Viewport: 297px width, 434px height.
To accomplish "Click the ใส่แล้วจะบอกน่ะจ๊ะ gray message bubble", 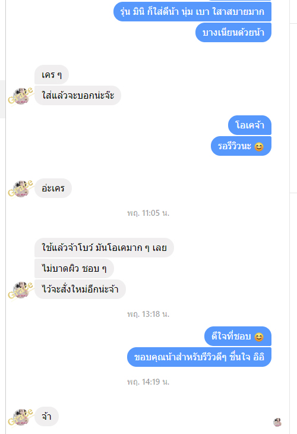I will (x=78, y=96).
